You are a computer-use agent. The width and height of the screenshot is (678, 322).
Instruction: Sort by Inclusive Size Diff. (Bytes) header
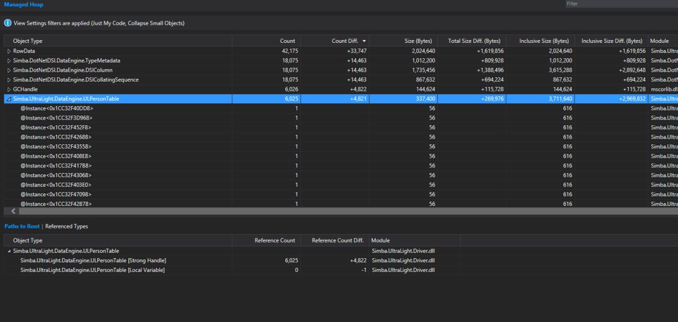tap(611, 41)
